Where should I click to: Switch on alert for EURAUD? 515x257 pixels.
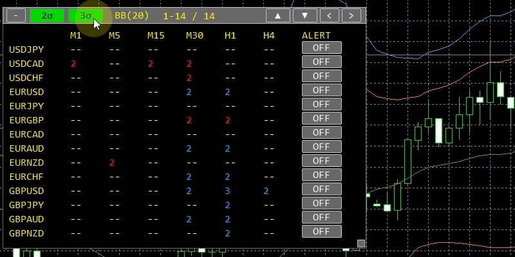tap(321, 146)
